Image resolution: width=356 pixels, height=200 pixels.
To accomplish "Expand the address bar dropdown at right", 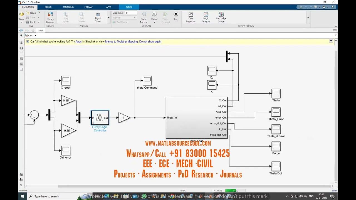I will point(336,35).
